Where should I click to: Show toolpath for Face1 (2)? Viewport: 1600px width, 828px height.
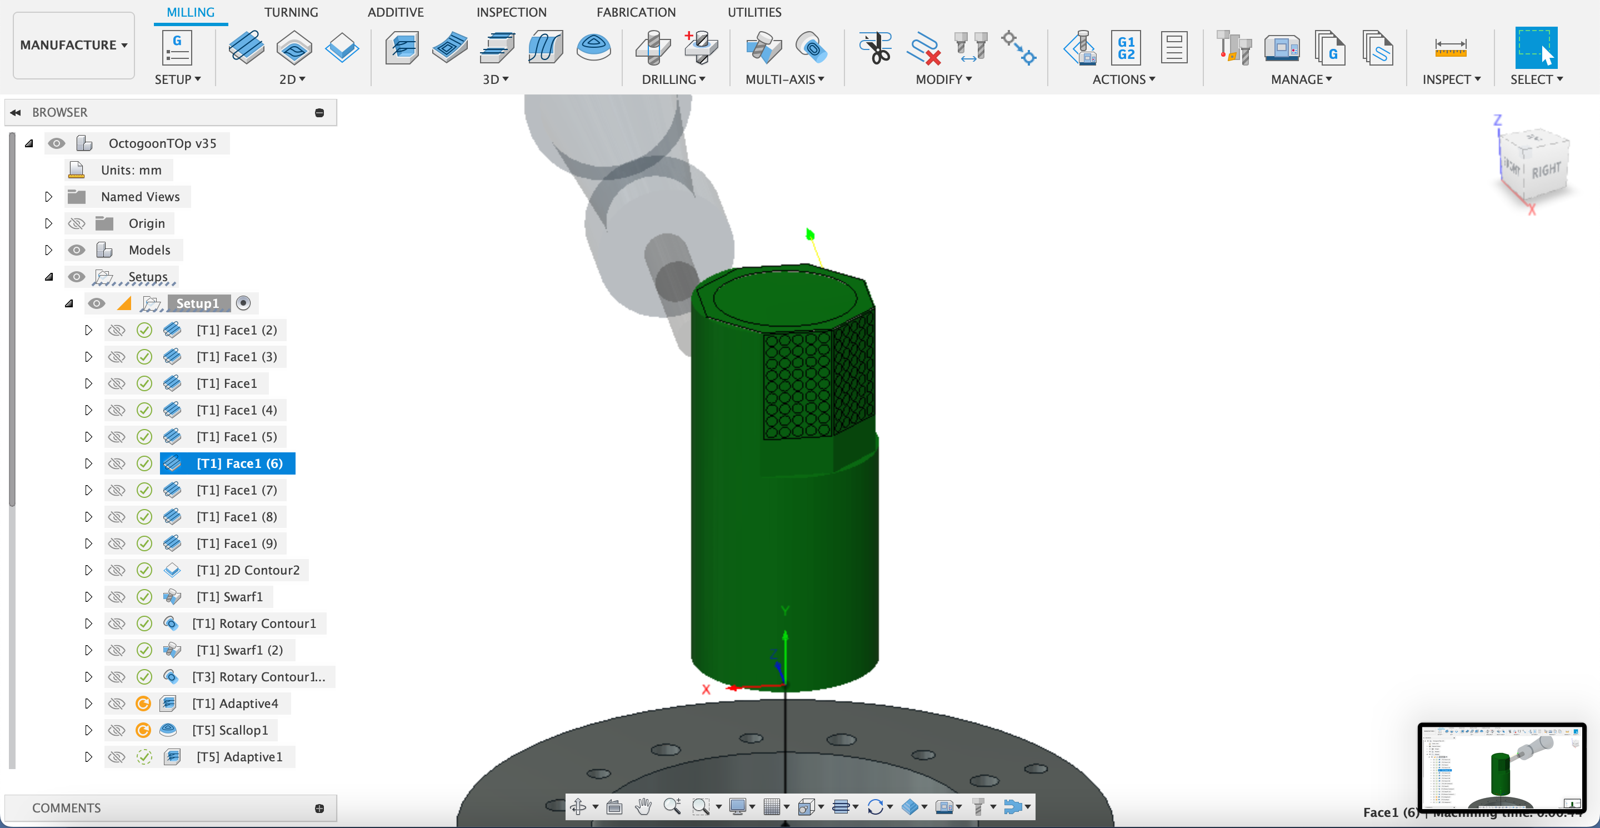point(116,331)
